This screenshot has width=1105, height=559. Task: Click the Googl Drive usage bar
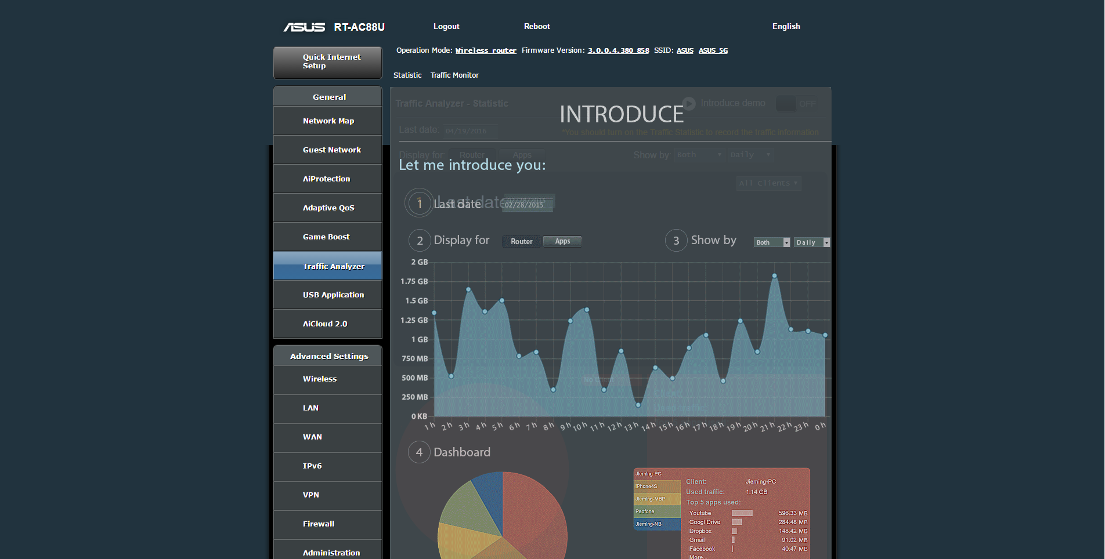(x=736, y=522)
